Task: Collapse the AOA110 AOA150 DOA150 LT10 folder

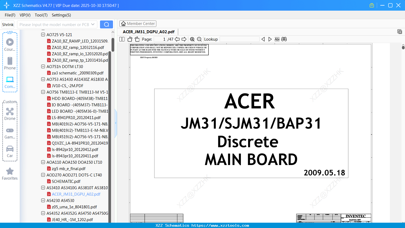Action: 43,162
